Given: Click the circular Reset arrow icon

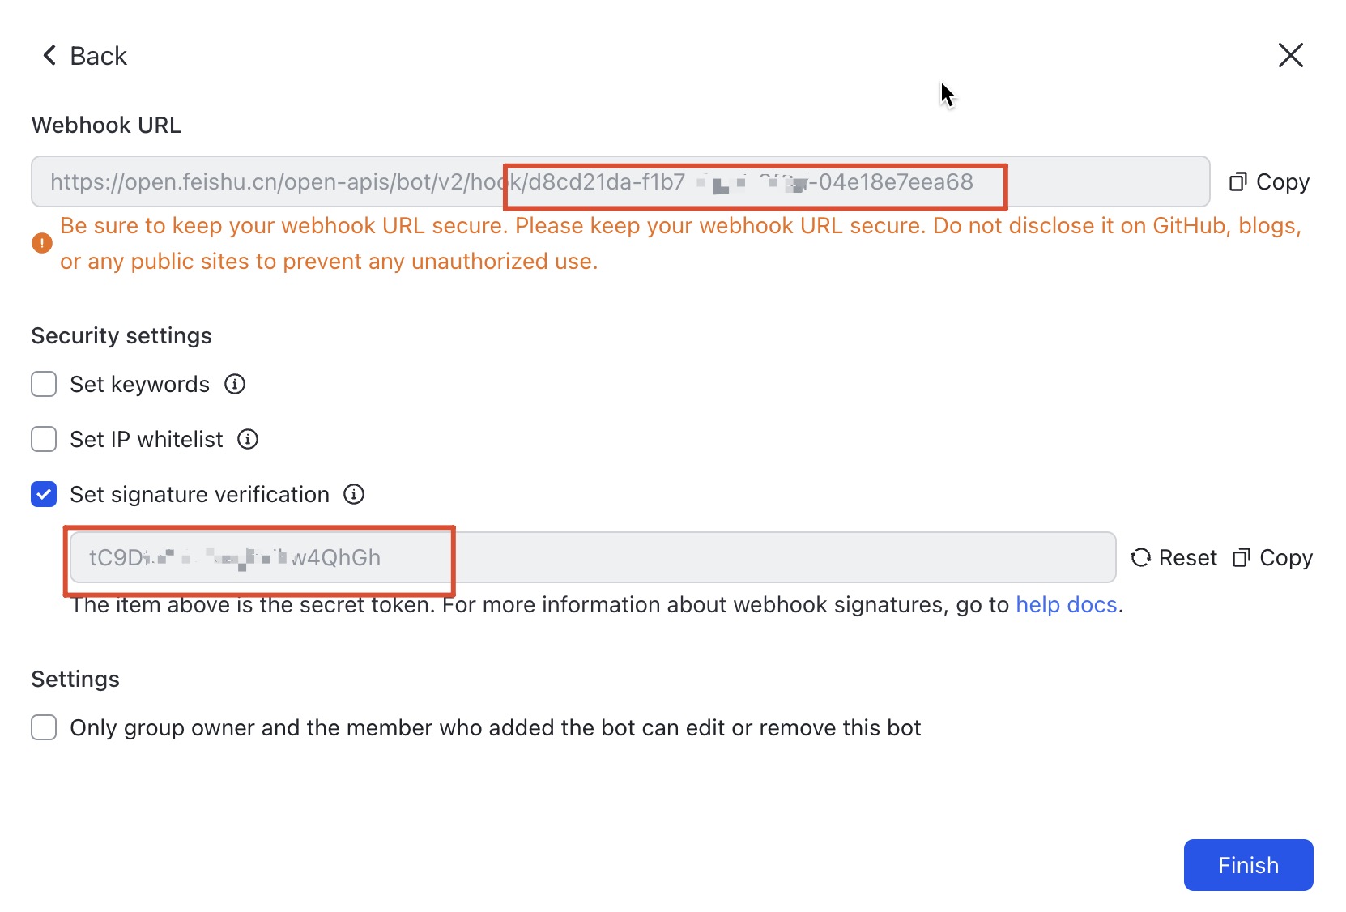Looking at the screenshot, I should 1141,557.
